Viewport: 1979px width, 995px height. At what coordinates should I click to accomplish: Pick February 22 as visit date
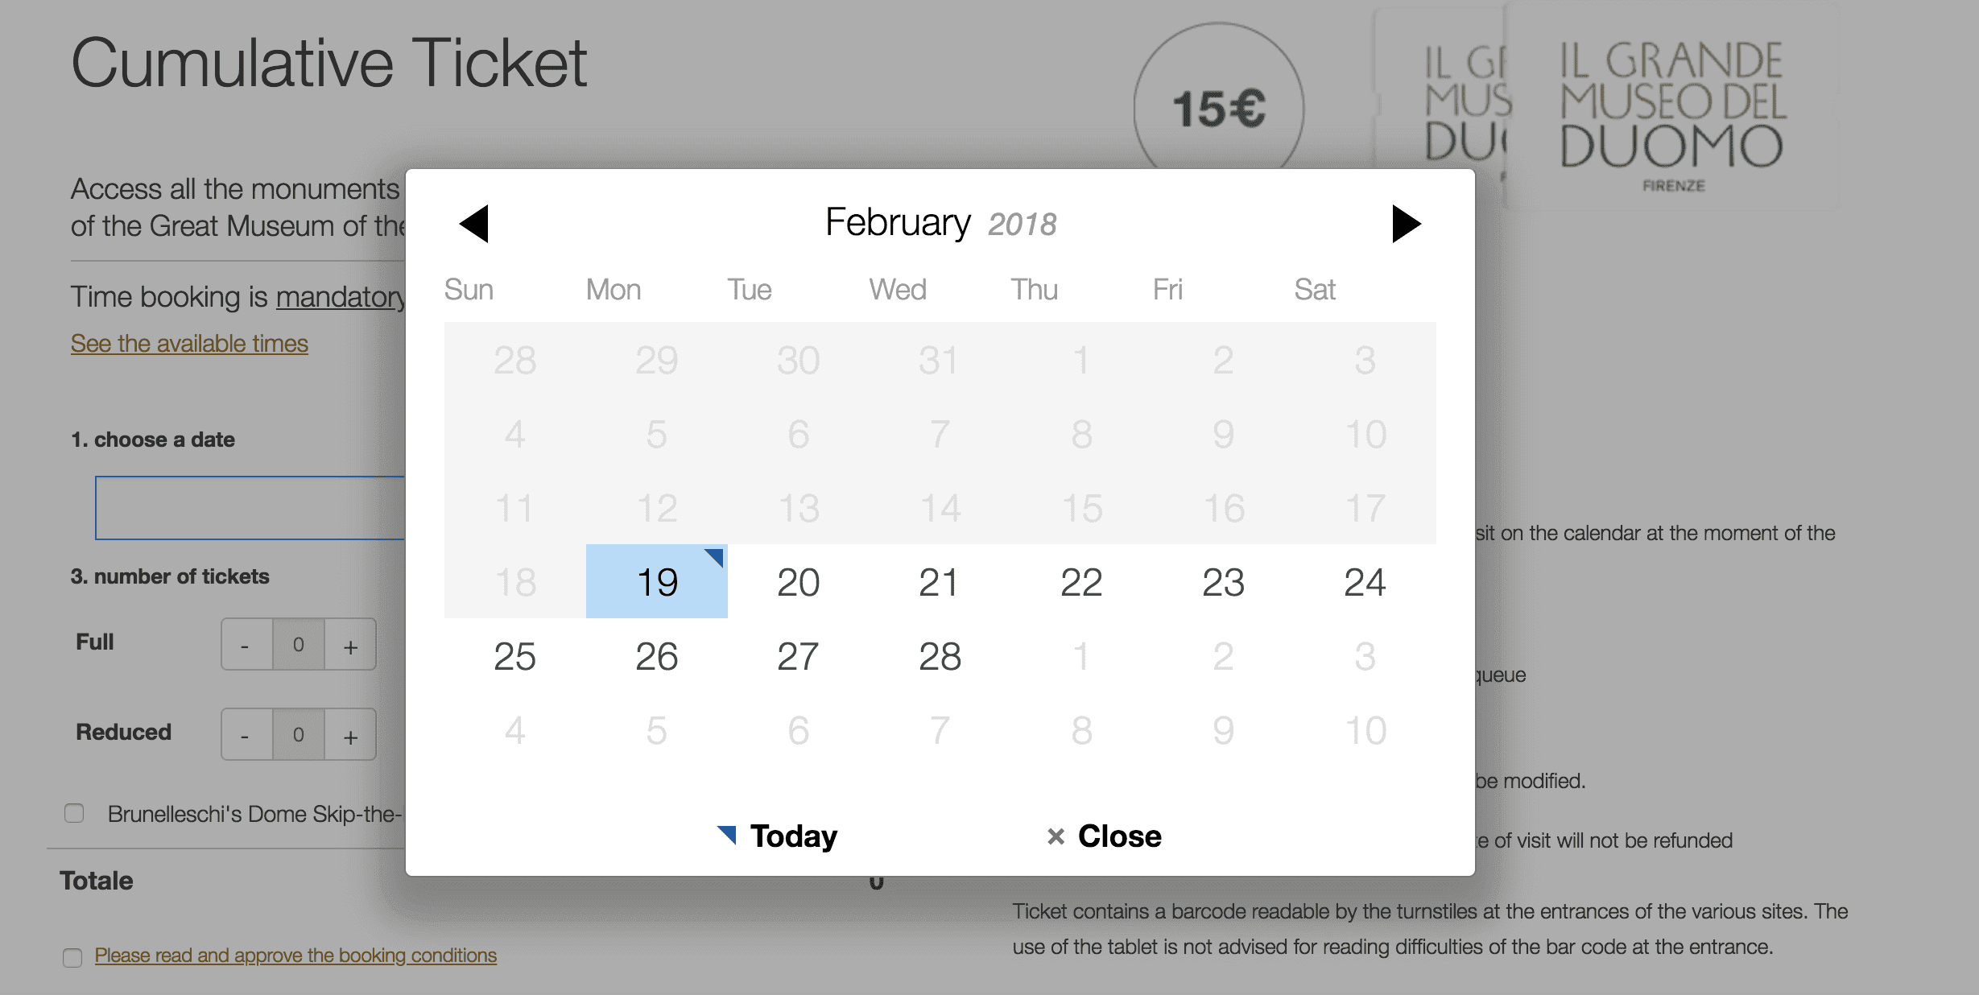point(1081,581)
